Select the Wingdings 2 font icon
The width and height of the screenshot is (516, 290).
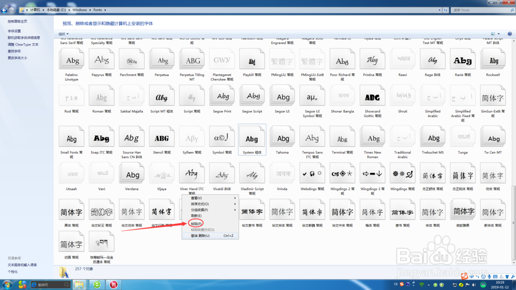click(342, 173)
